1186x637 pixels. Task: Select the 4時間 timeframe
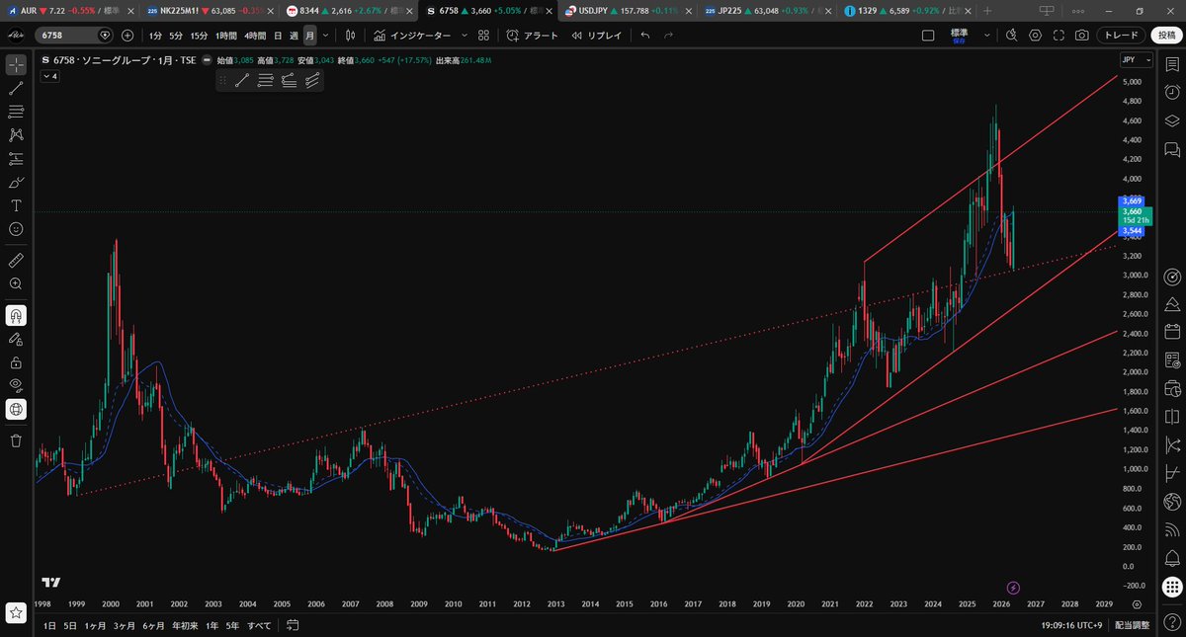click(x=256, y=36)
